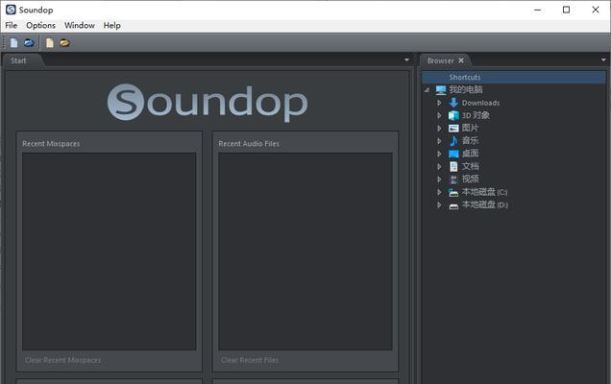This screenshot has height=384, width=611.
Task: Click the drive icon for 本地磁盘 (D:)
Action: [453, 205]
